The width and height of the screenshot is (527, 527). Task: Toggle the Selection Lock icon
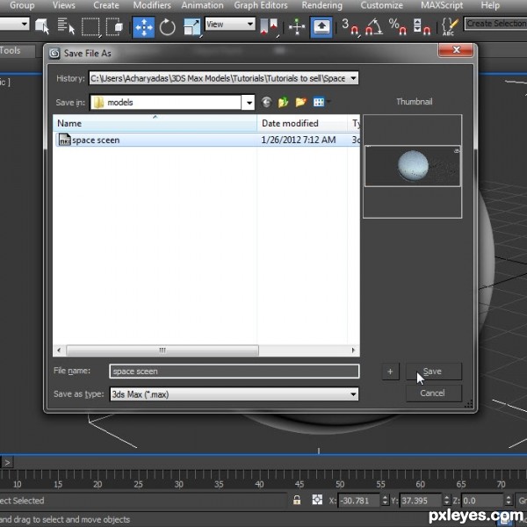pos(297,500)
